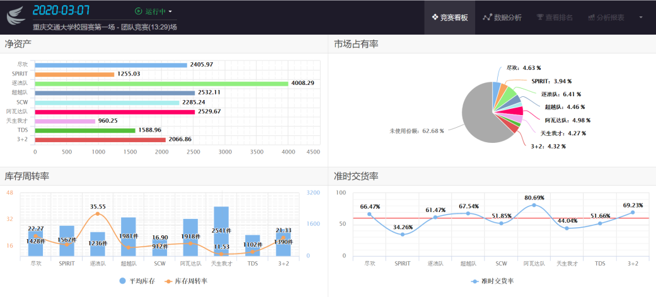Open the 数据分析 tab
The height and width of the screenshot is (297, 656).
click(502, 18)
